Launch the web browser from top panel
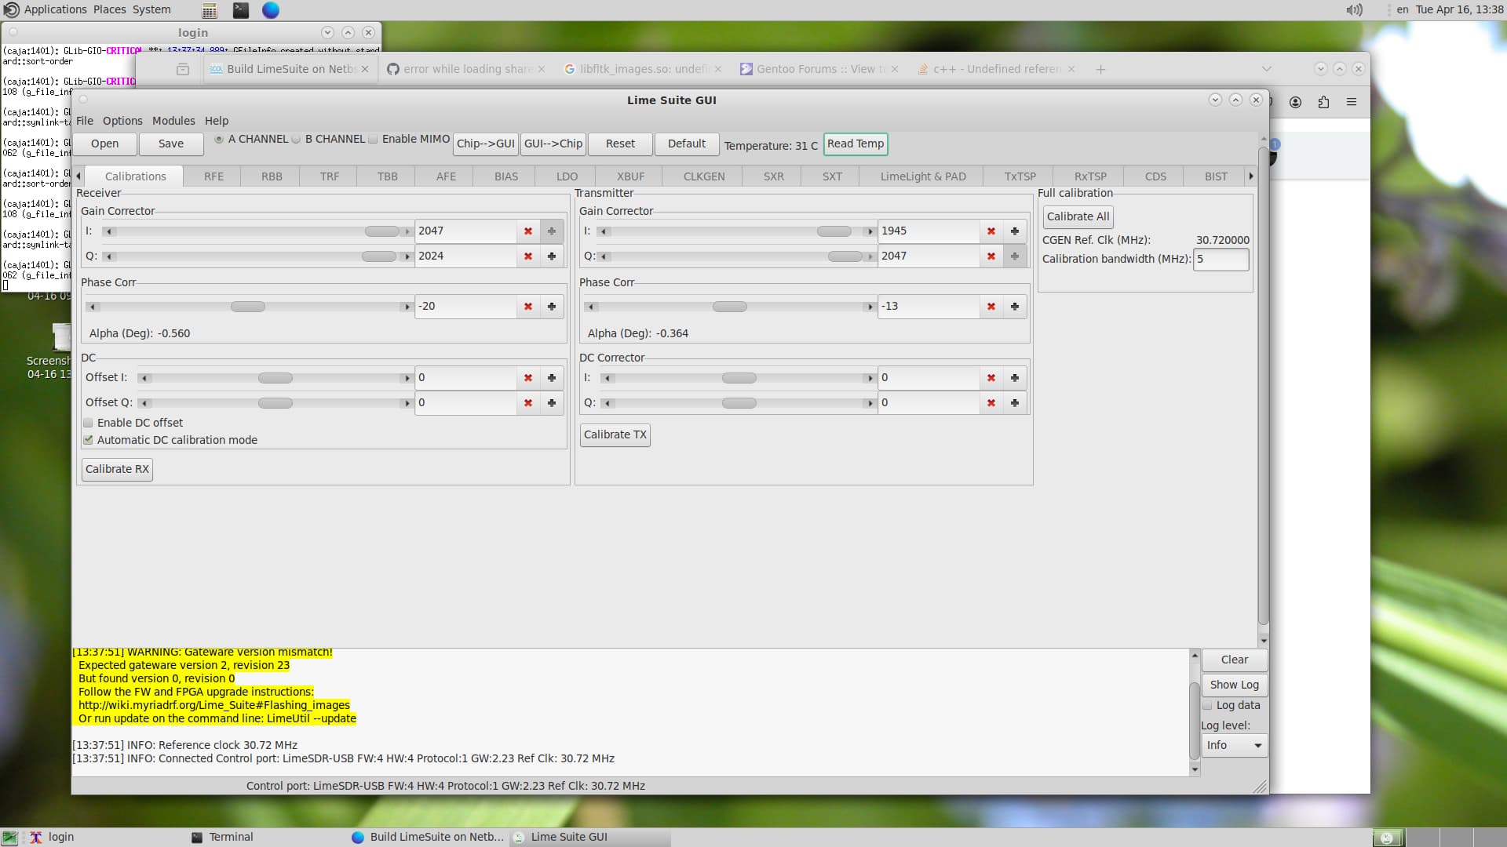The width and height of the screenshot is (1507, 847). click(271, 10)
